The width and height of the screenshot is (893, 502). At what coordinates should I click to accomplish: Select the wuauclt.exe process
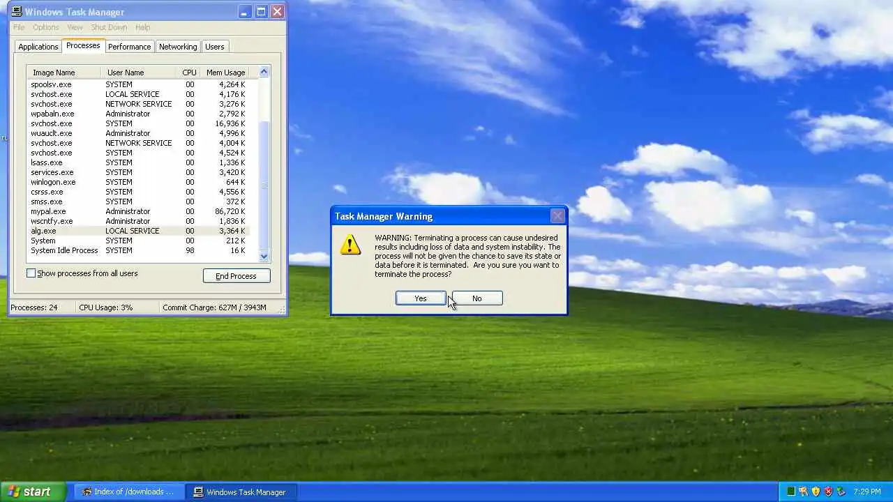click(138, 133)
